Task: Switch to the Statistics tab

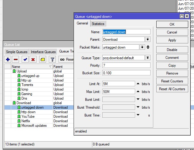Action: (x=98, y=24)
